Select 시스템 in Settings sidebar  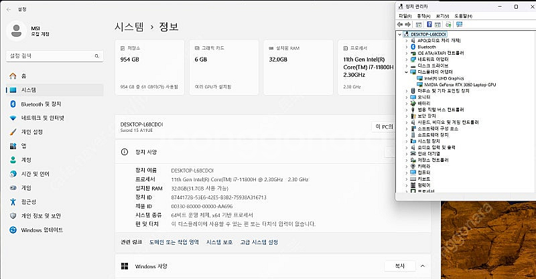click(55, 90)
